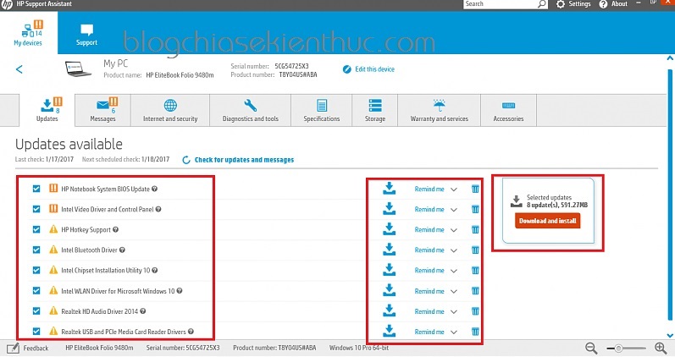This screenshot has height=357, width=675.
Task: Uncheck HP Notebook System BIOS Update
Action: [x=36, y=189]
